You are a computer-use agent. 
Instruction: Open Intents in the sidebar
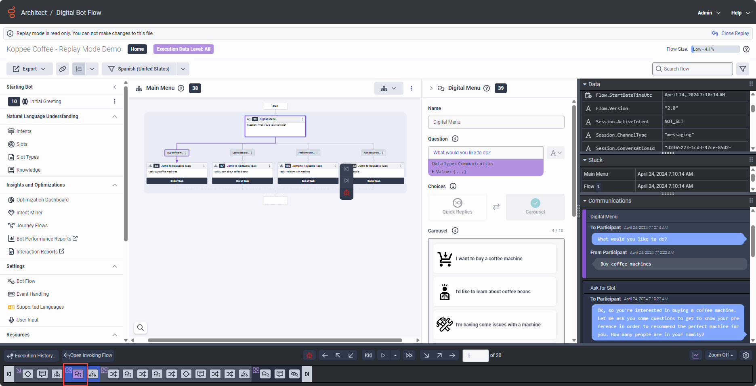tap(24, 131)
